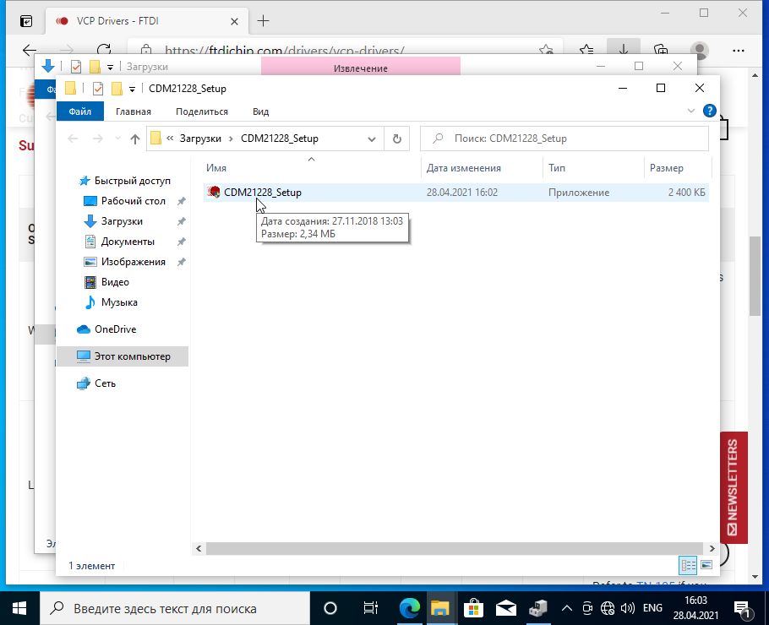Image resolution: width=769 pixels, height=625 pixels.
Task: Switch the ENG input language indicator
Action: 652,608
